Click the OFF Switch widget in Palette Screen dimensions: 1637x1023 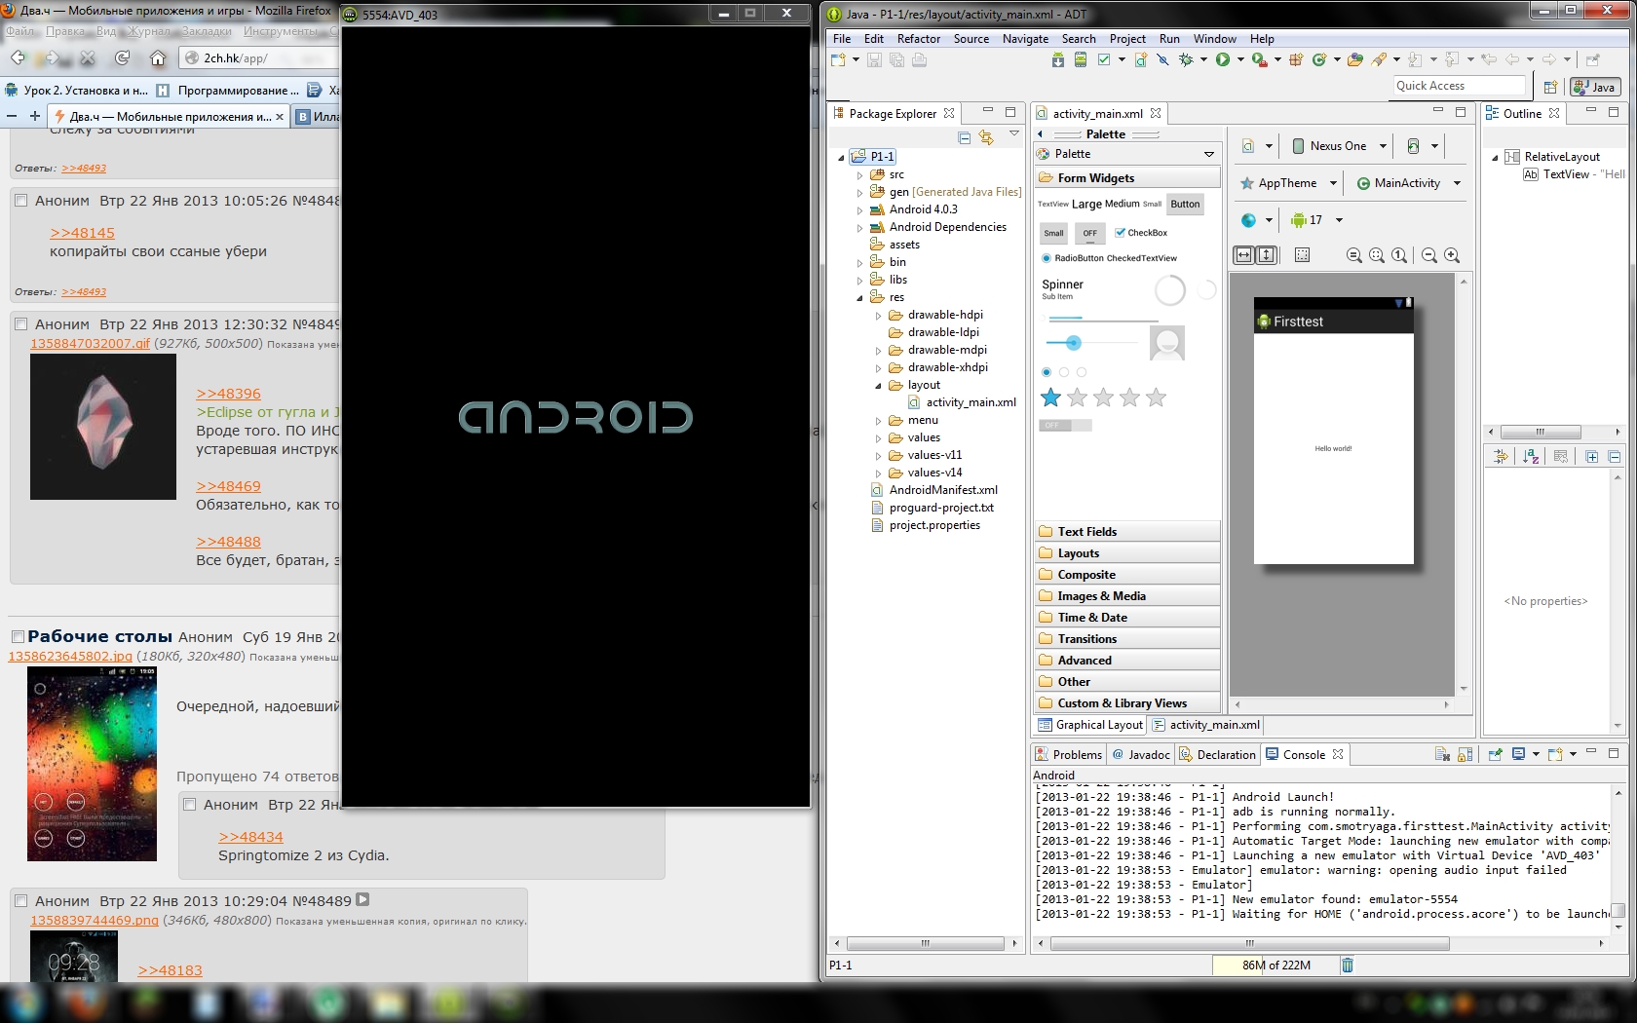pyautogui.click(x=1065, y=426)
